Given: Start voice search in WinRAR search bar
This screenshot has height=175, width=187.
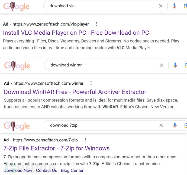Looking at the screenshot, I should pyautogui.click(x=175, y=65).
